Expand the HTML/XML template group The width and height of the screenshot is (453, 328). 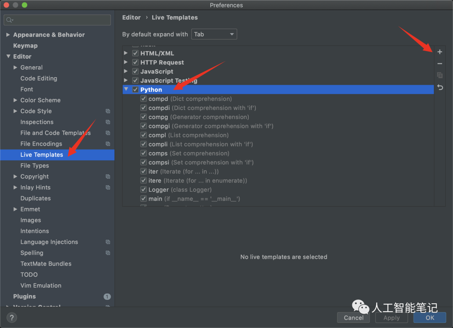pos(126,53)
